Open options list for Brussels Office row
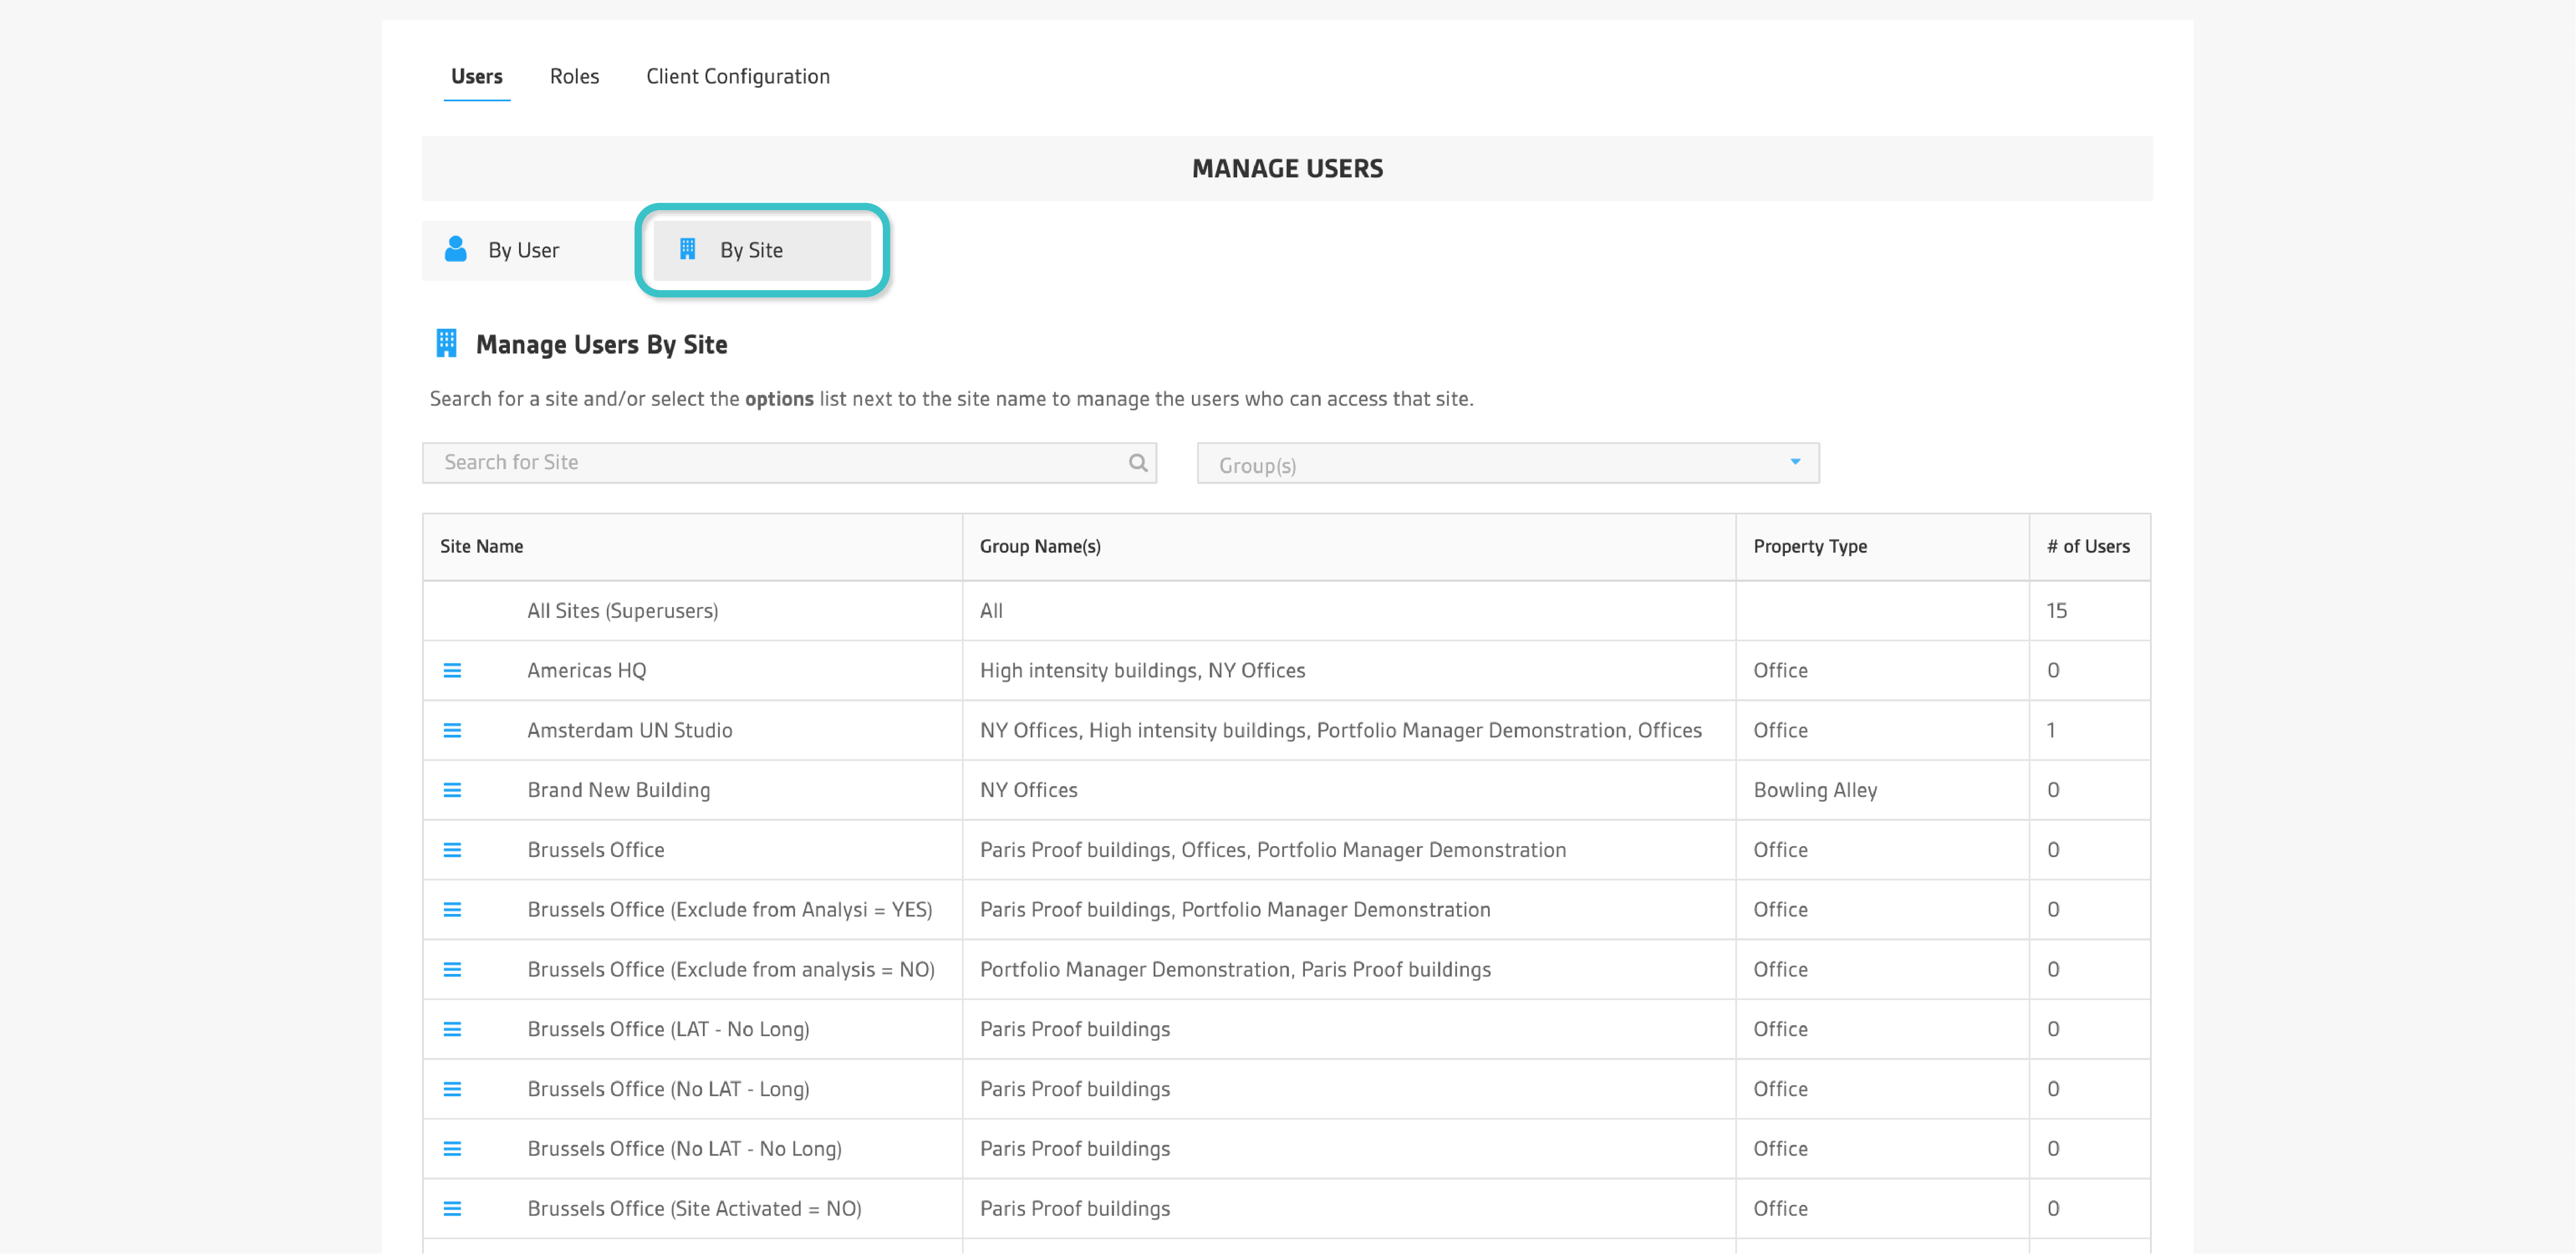The width and height of the screenshot is (2576, 1254). (452, 850)
